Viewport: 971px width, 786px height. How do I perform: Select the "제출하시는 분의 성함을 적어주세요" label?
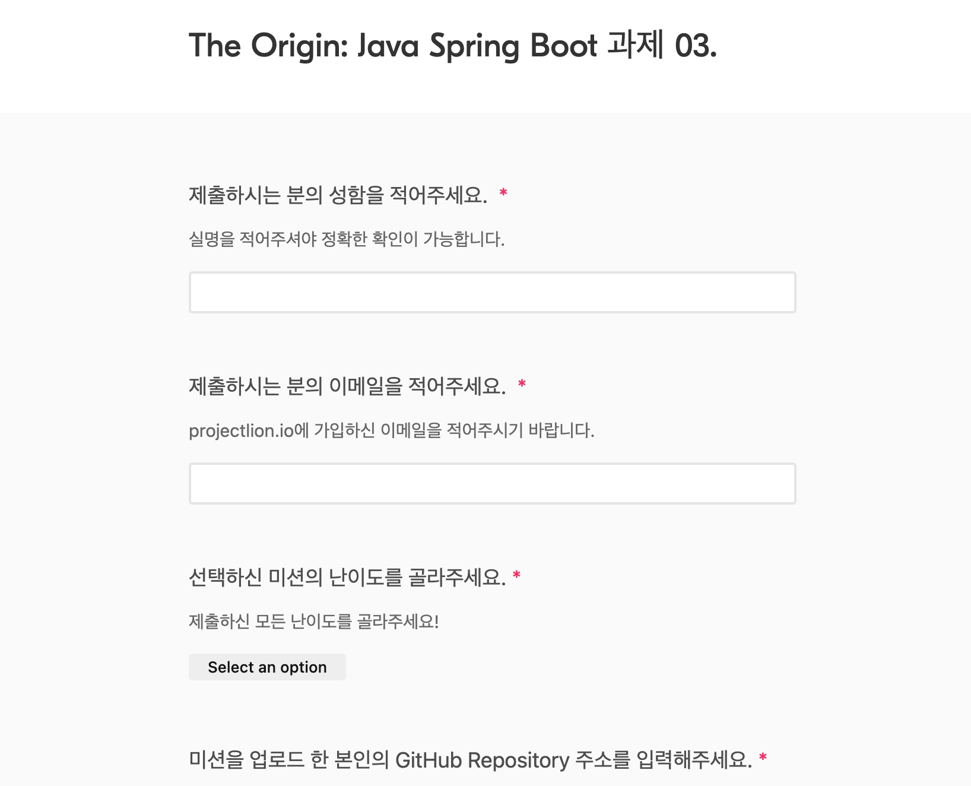pyautogui.click(x=338, y=195)
